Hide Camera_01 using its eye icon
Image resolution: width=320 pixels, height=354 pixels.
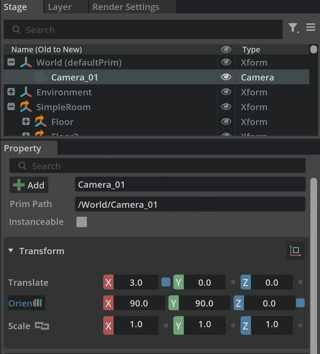pos(226,77)
